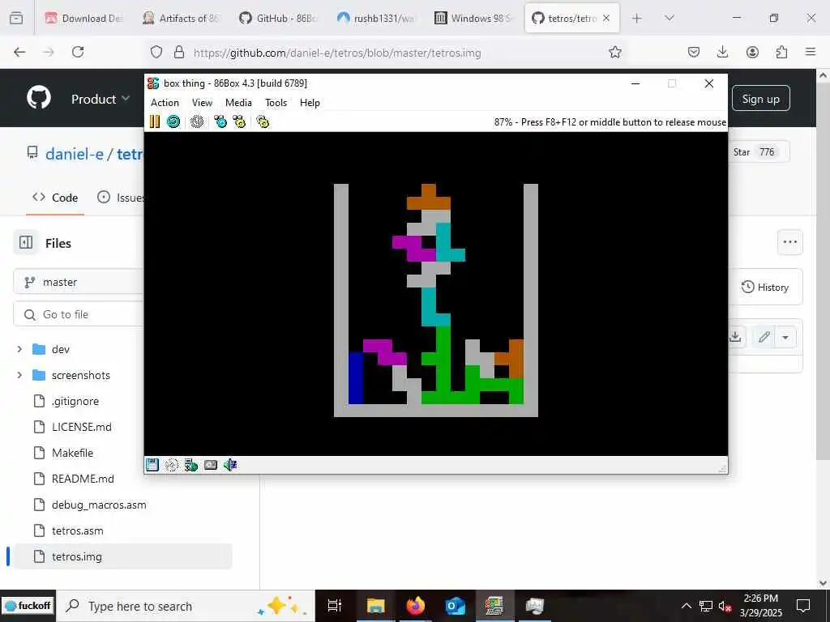Open the Help menu in 86Box

tap(310, 103)
